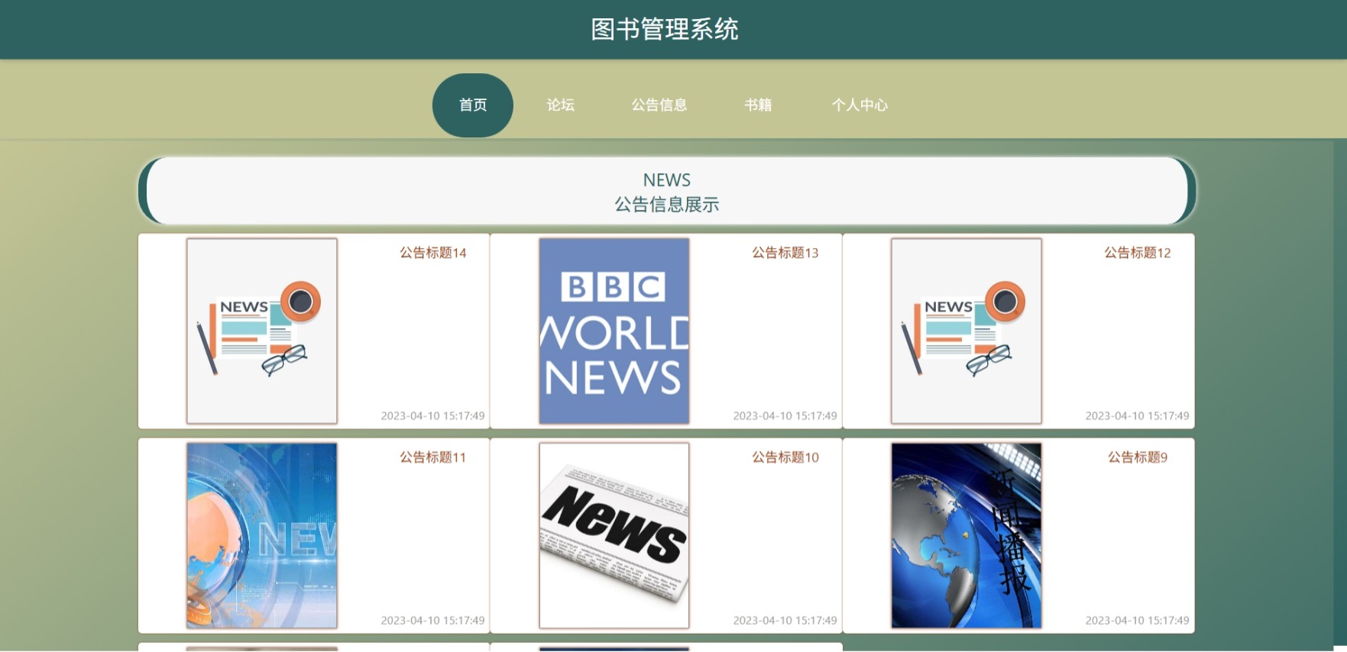
Task: Open the 公告标题13 link
Action: [785, 253]
